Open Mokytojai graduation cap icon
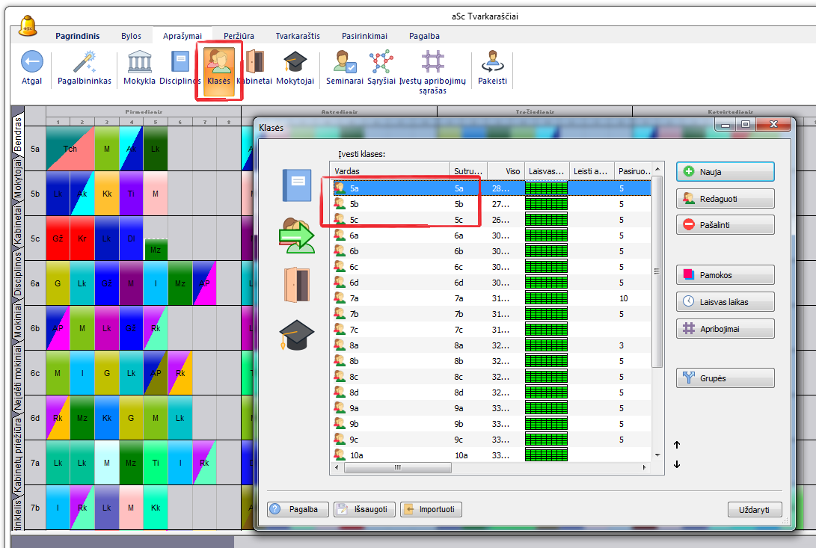816x548 pixels. (295, 63)
